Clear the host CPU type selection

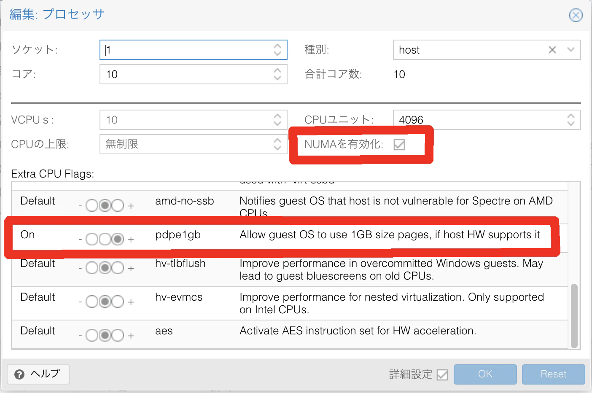pos(552,50)
